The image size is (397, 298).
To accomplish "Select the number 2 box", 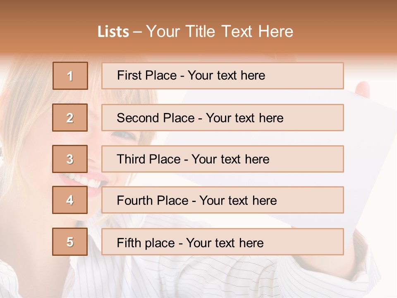I will (x=70, y=118).
